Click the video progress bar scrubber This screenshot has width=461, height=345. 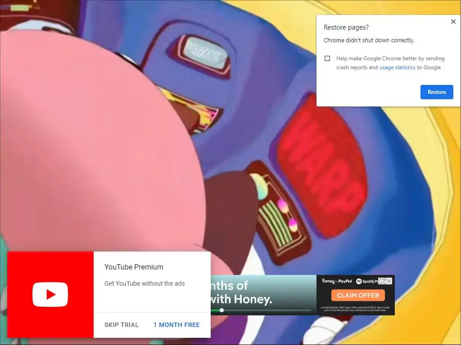(x=221, y=310)
